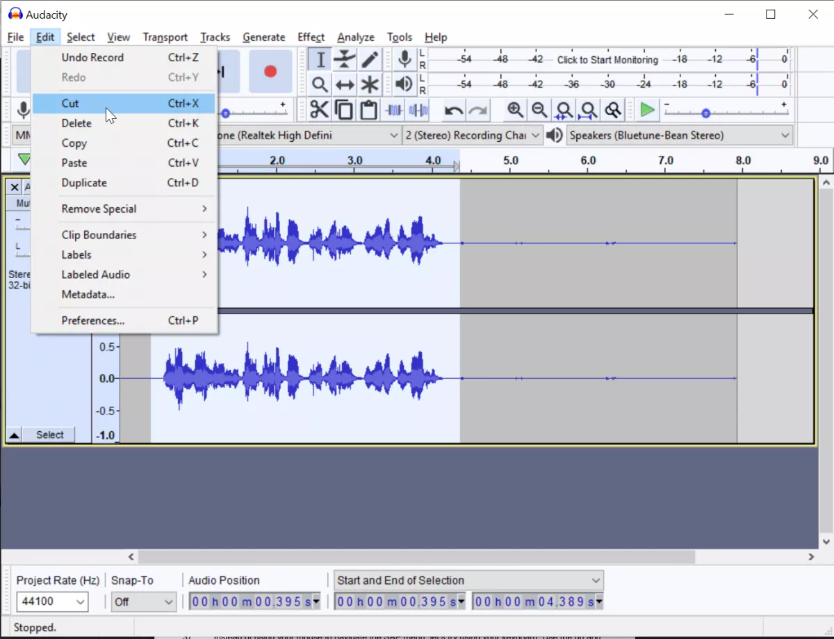
Task: Click the Audio Position time field
Action: tap(254, 601)
